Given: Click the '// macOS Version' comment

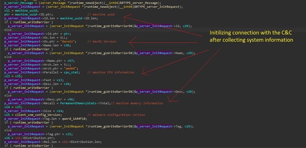Looking at the screenshot, I should (x=102, y=41).
